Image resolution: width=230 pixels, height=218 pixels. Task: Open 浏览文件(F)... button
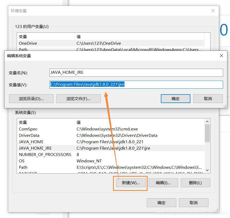(78, 99)
